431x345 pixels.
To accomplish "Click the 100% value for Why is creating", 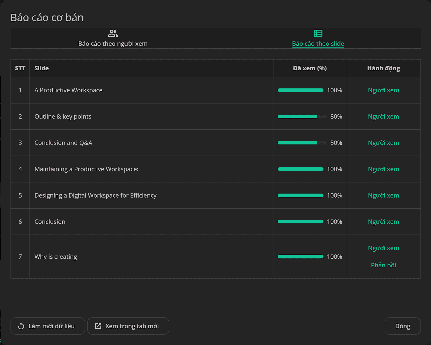I will pyautogui.click(x=335, y=257).
